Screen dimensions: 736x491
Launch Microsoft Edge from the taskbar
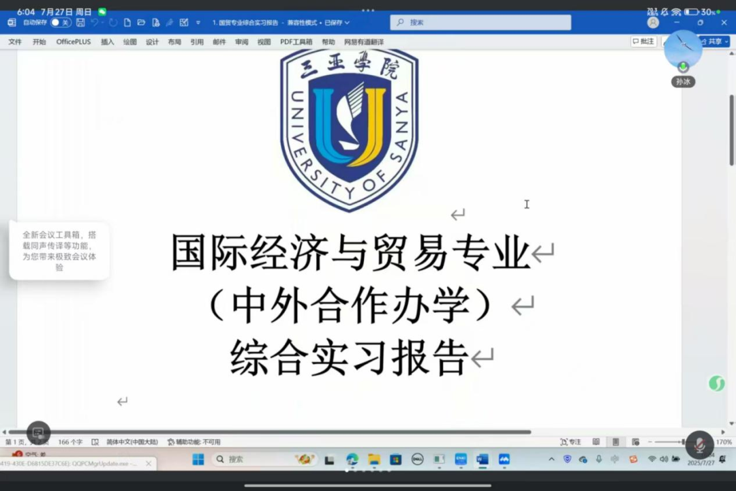click(x=352, y=459)
